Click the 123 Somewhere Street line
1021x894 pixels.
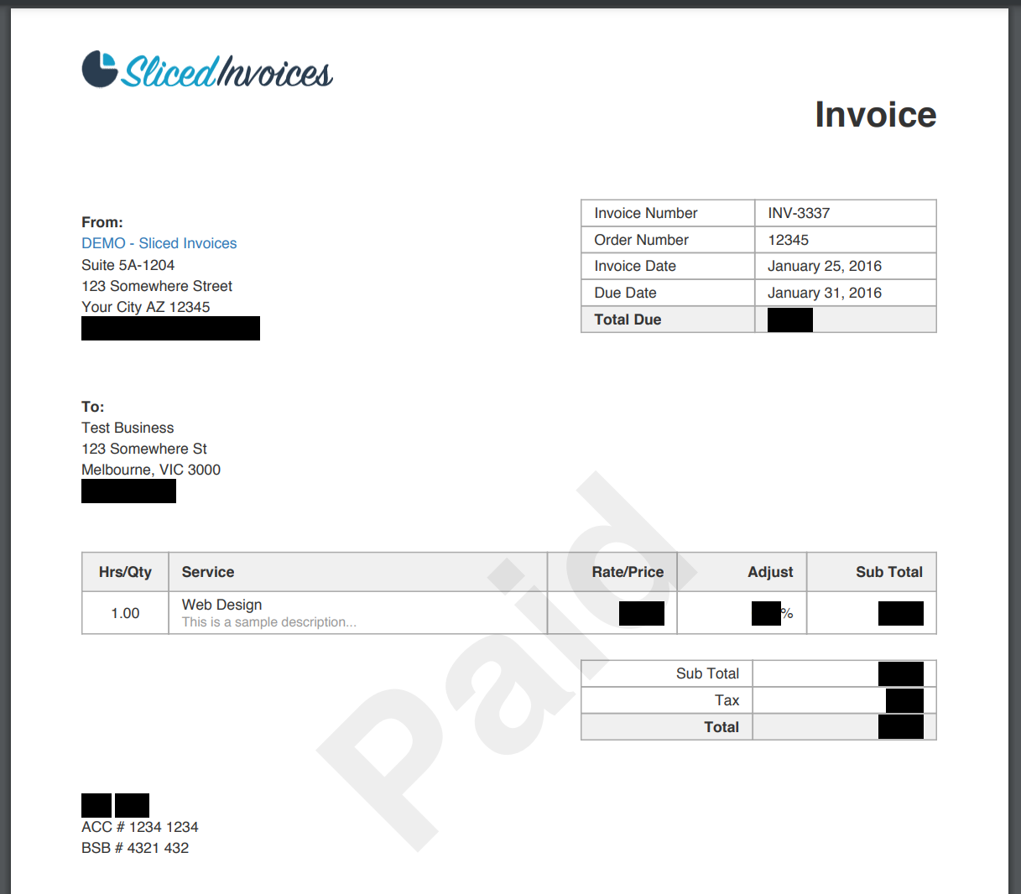click(x=157, y=286)
